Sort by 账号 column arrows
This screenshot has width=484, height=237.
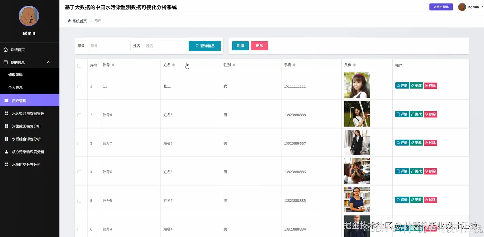[x=113, y=65]
